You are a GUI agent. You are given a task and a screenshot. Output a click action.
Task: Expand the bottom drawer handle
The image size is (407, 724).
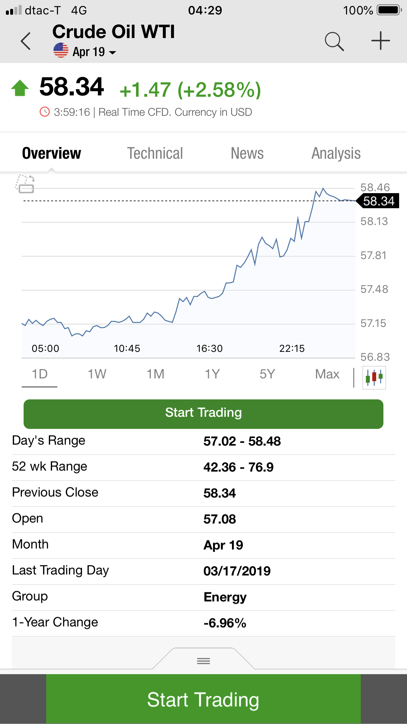pyautogui.click(x=203, y=660)
